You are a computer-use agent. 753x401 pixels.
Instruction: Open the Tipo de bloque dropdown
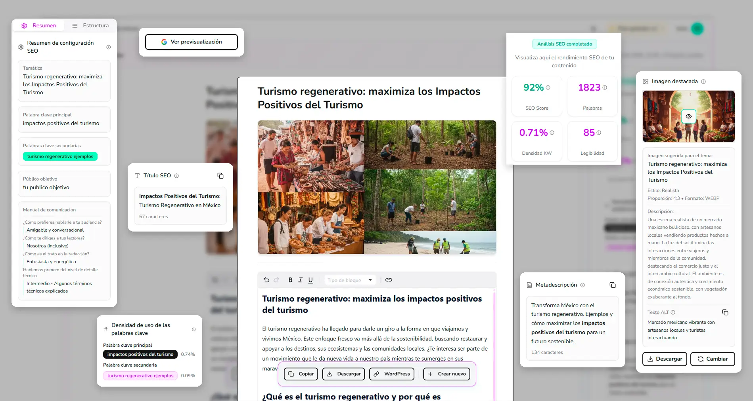[x=350, y=280]
